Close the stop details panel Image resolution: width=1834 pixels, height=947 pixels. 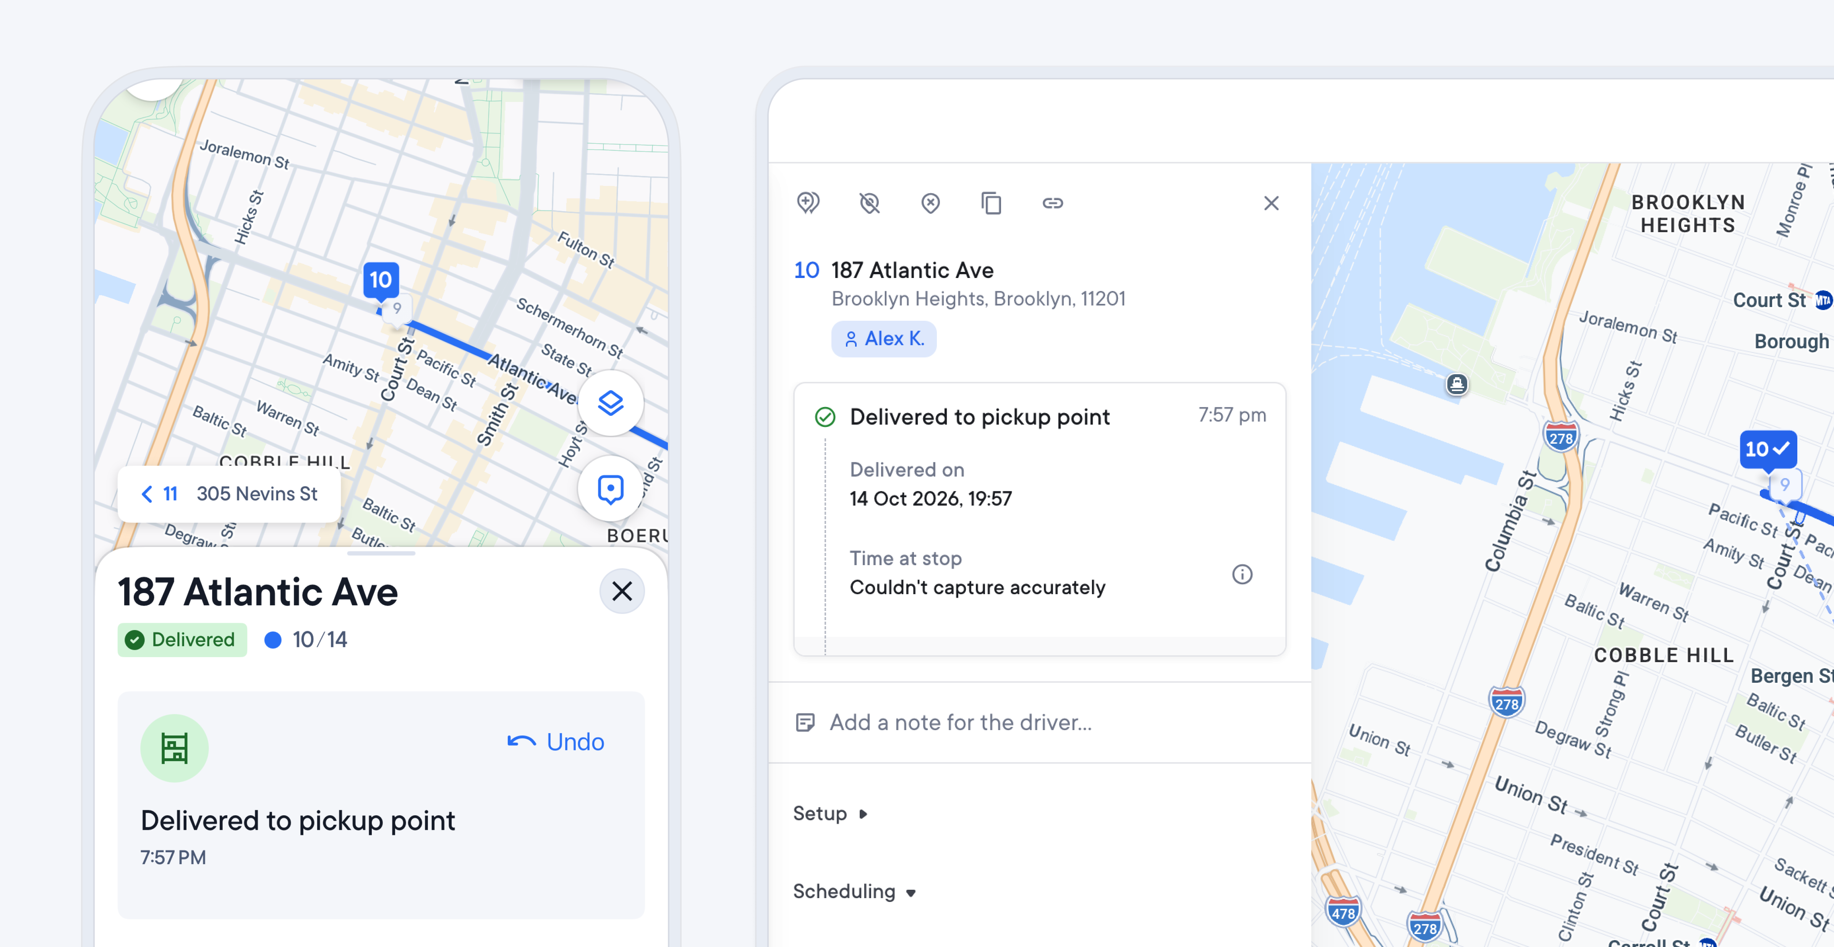coord(1272,204)
